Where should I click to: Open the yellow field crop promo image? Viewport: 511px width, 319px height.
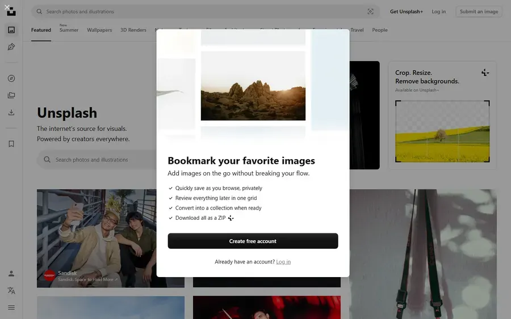click(442, 131)
